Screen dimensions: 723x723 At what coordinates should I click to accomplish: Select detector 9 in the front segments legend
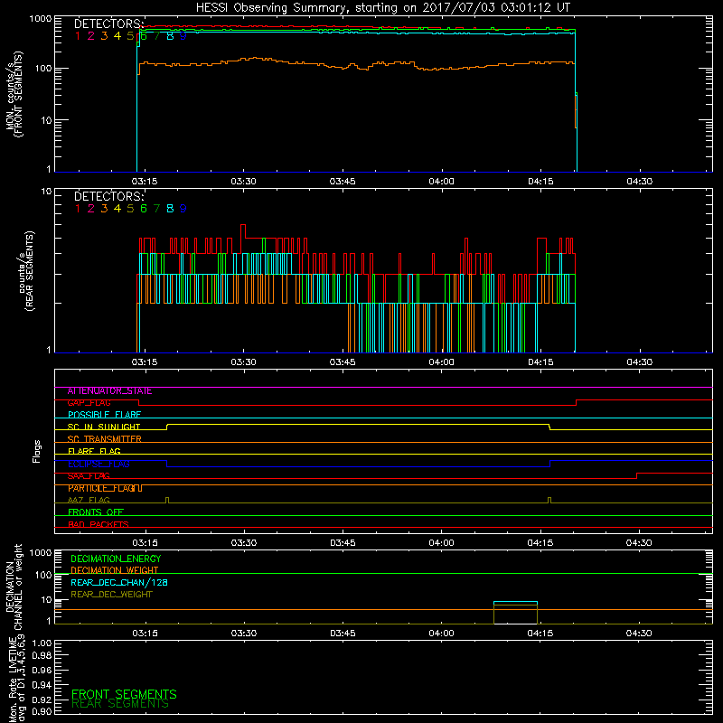point(183,36)
